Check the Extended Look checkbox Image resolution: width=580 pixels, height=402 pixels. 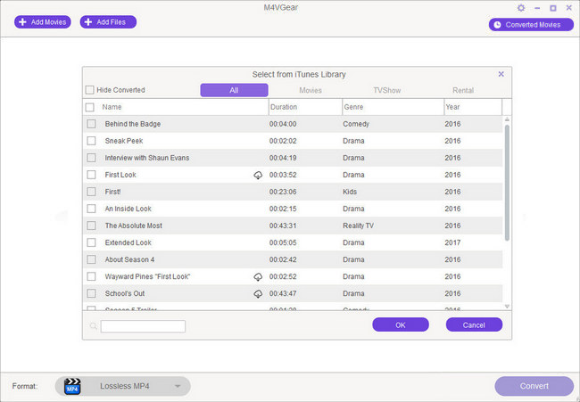[x=91, y=242]
